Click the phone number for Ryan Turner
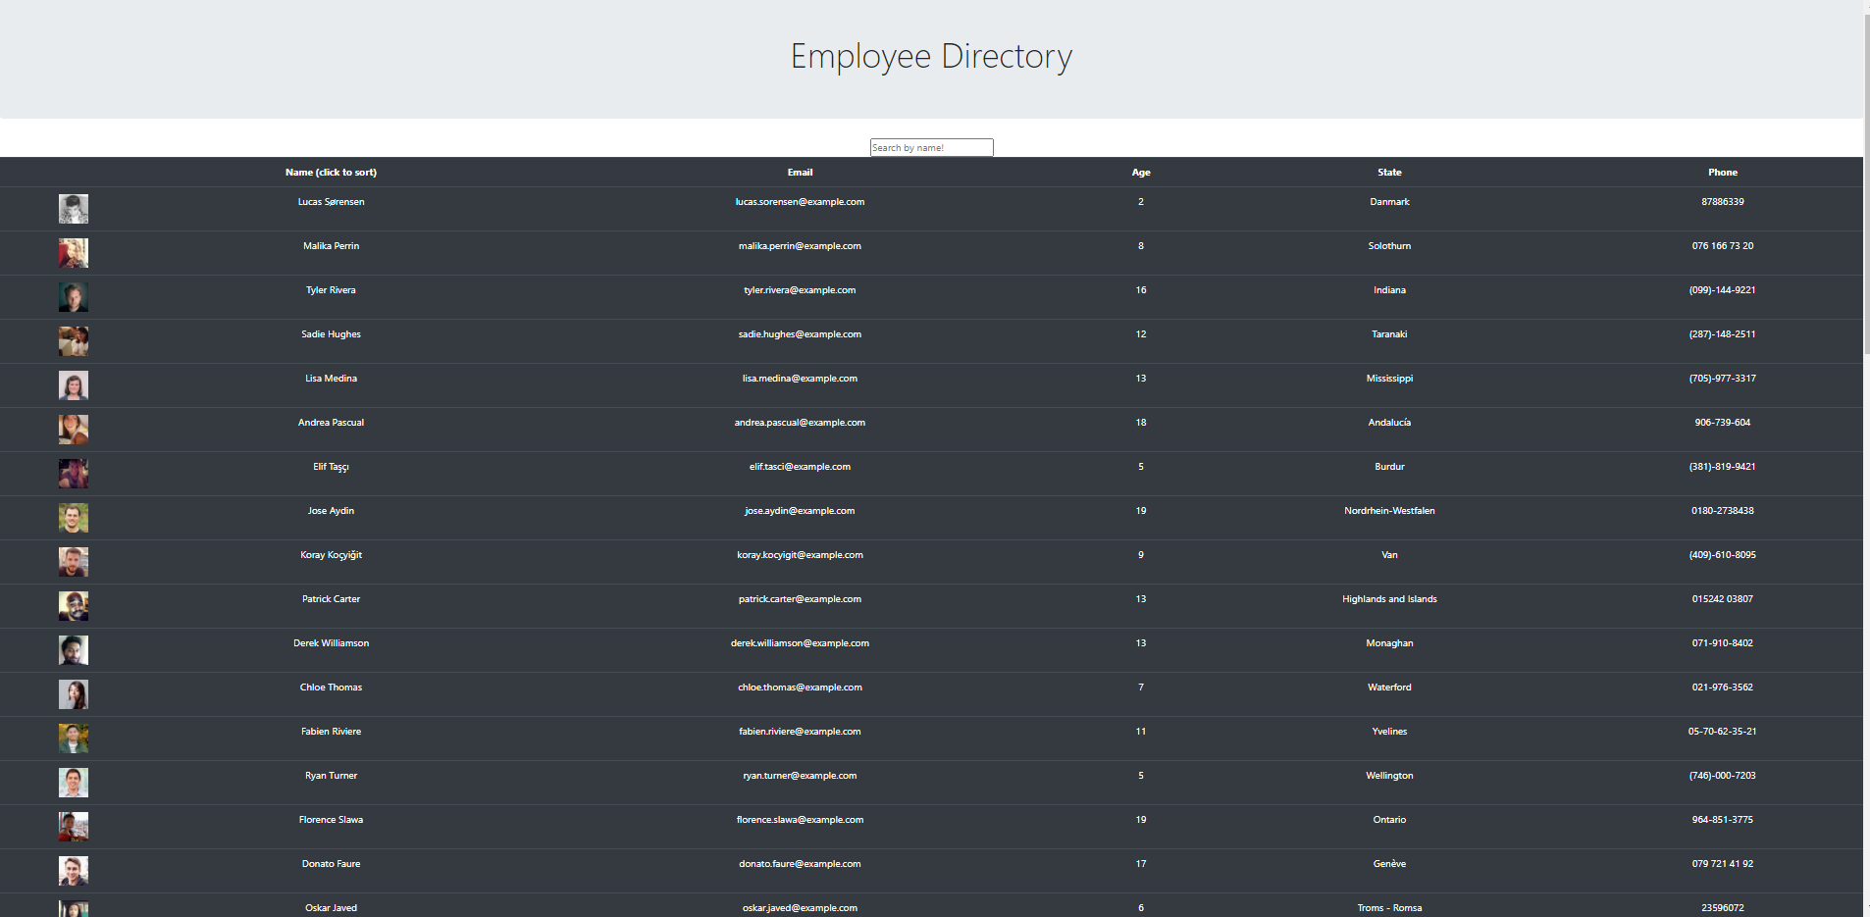 pyautogui.click(x=1722, y=776)
